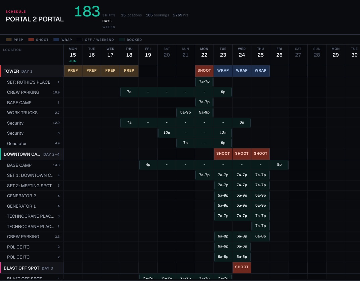This screenshot has height=281, width=360.
Task: Select the Generator location row
Action: pos(32,143)
